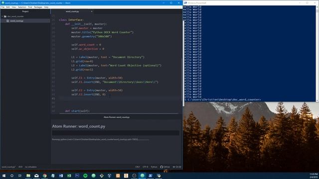Click the Project panel header
The width and height of the screenshot is (319, 179).
tap(25, 11)
